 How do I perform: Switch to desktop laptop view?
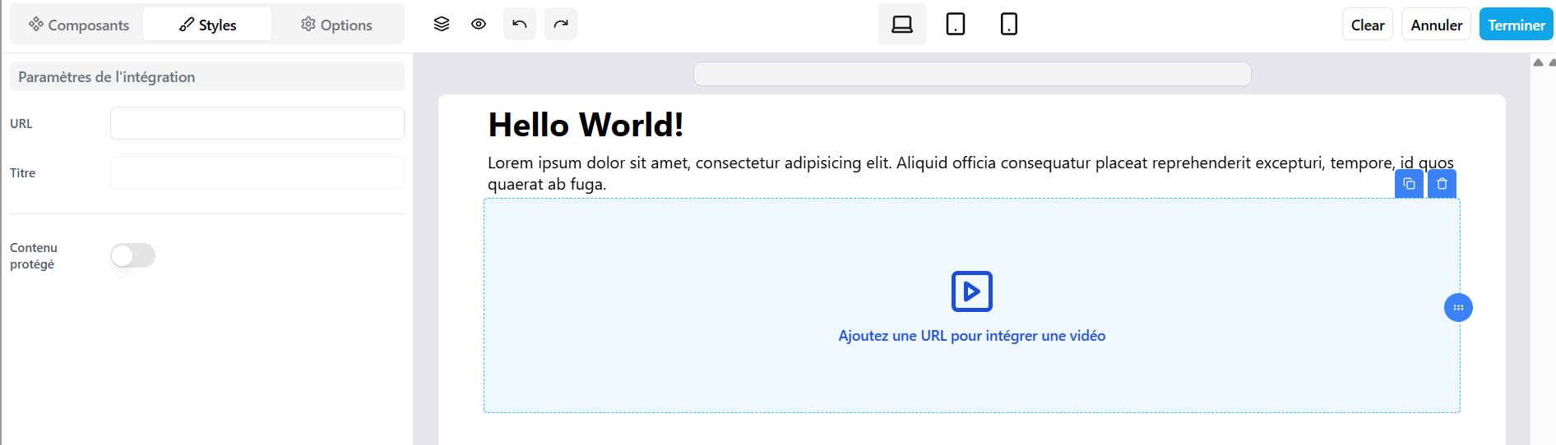click(902, 24)
